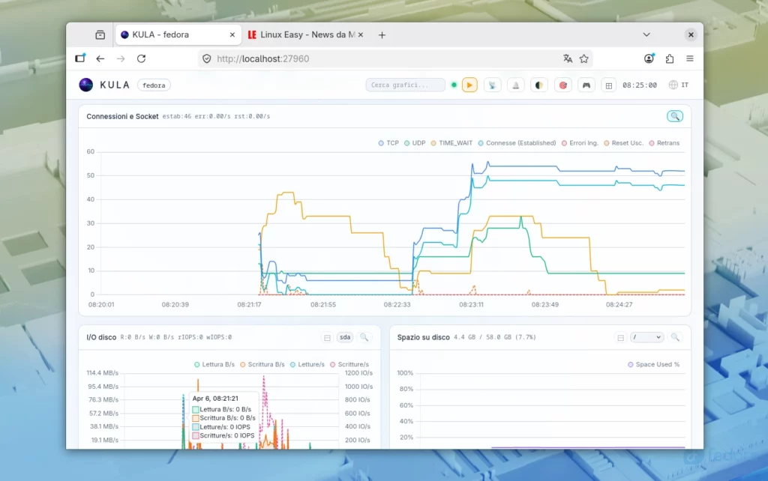Click the grid layout icon in toolbar

[609, 85]
